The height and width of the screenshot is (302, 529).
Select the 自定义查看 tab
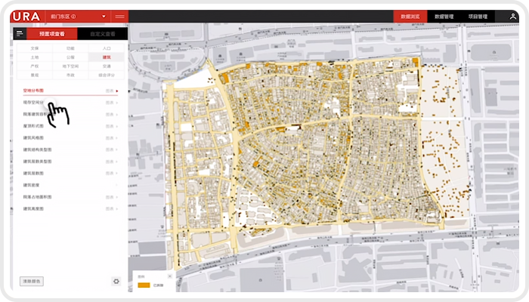click(102, 33)
